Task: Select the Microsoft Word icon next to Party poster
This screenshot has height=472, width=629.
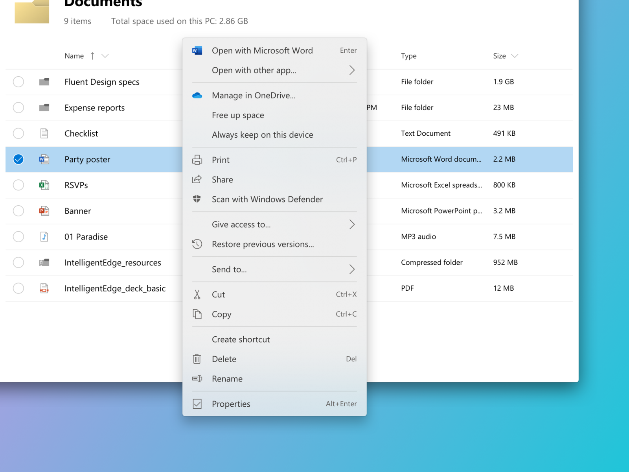Action: tap(44, 159)
